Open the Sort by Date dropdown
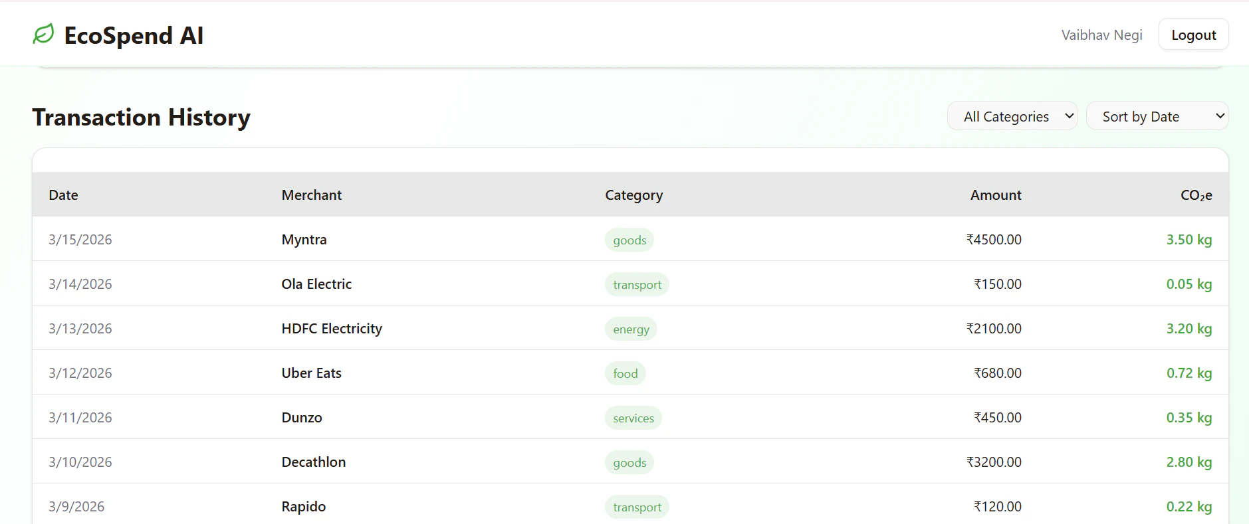The height and width of the screenshot is (524, 1249). 1157,116
